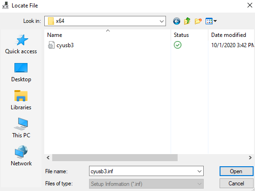
Task: Click the Locate File title icon
Action: coord(6,5)
